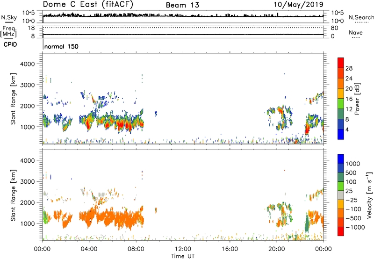The width and height of the screenshot is (374, 259).
Task: Select the '08:00' time axis label
Action: click(136, 249)
